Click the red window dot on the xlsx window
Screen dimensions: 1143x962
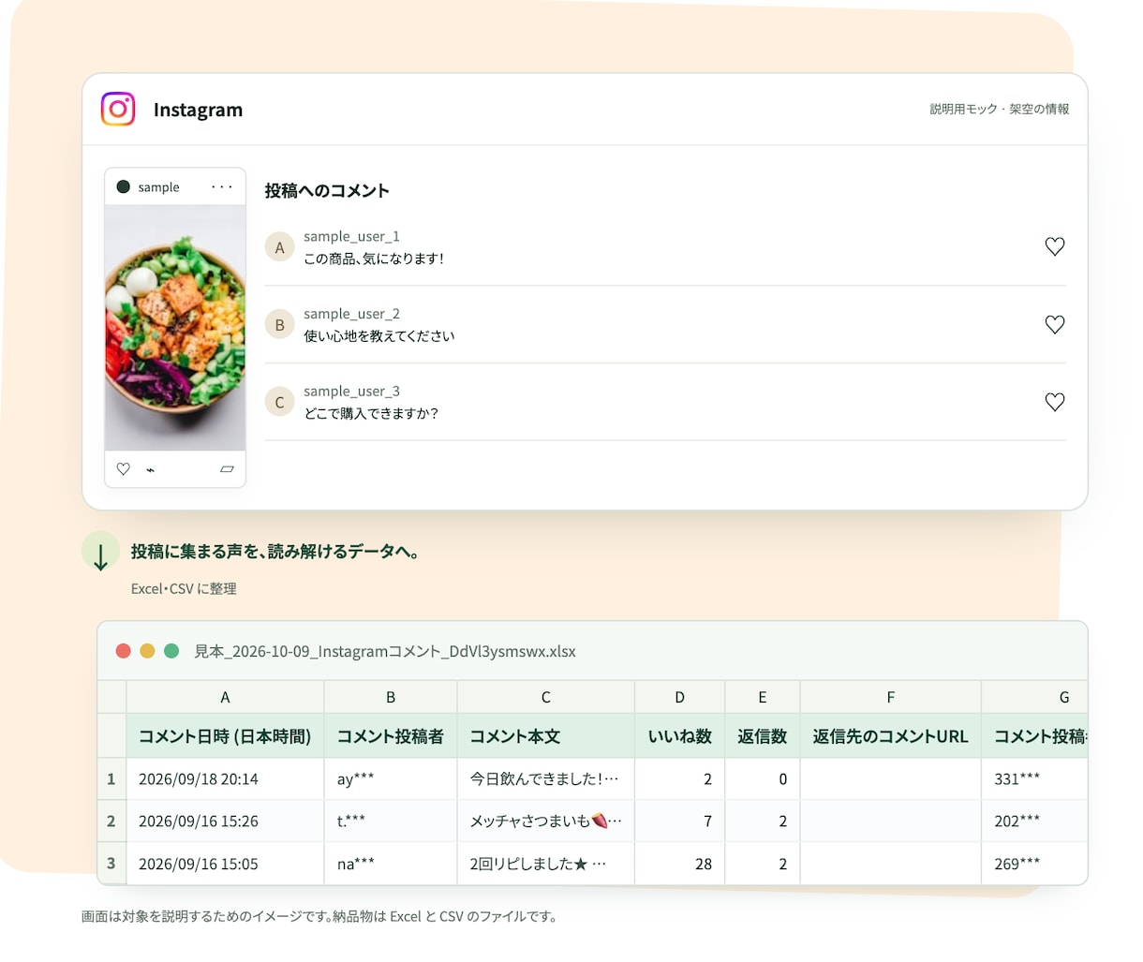tap(123, 650)
